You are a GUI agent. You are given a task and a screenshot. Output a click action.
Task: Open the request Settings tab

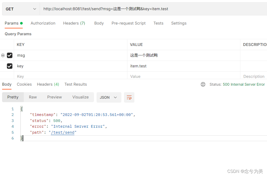[x=179, y=23]
